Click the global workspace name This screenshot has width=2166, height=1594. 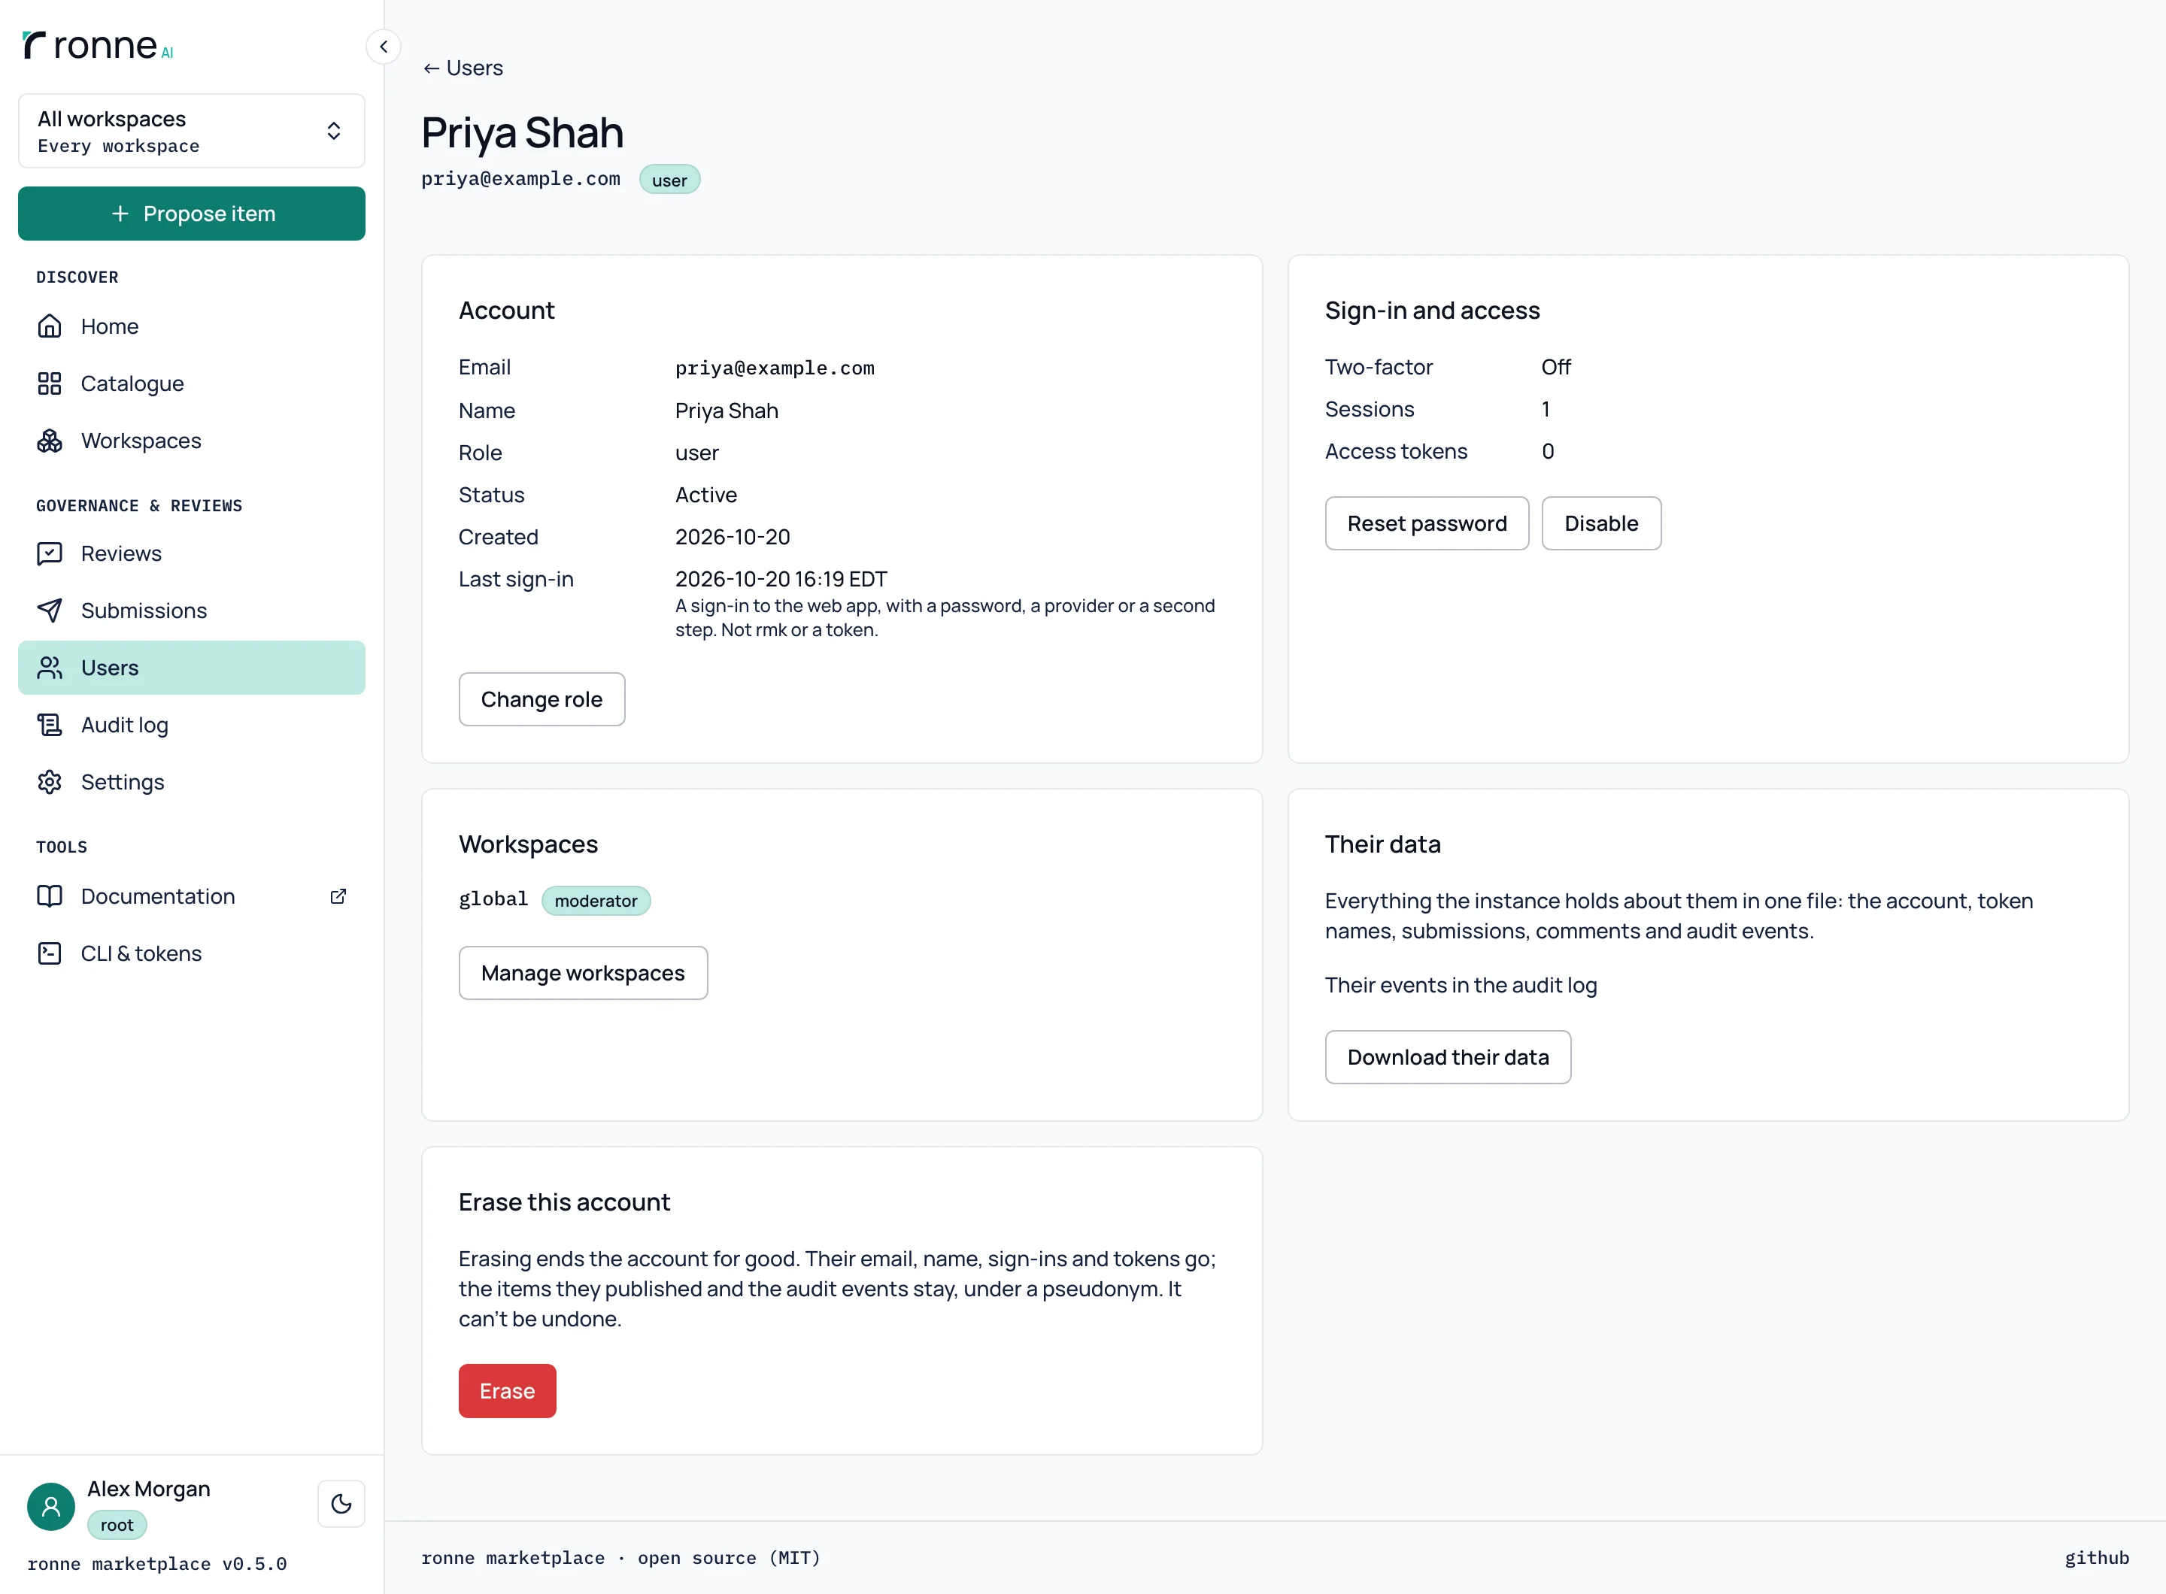click(x=493, y=899)
